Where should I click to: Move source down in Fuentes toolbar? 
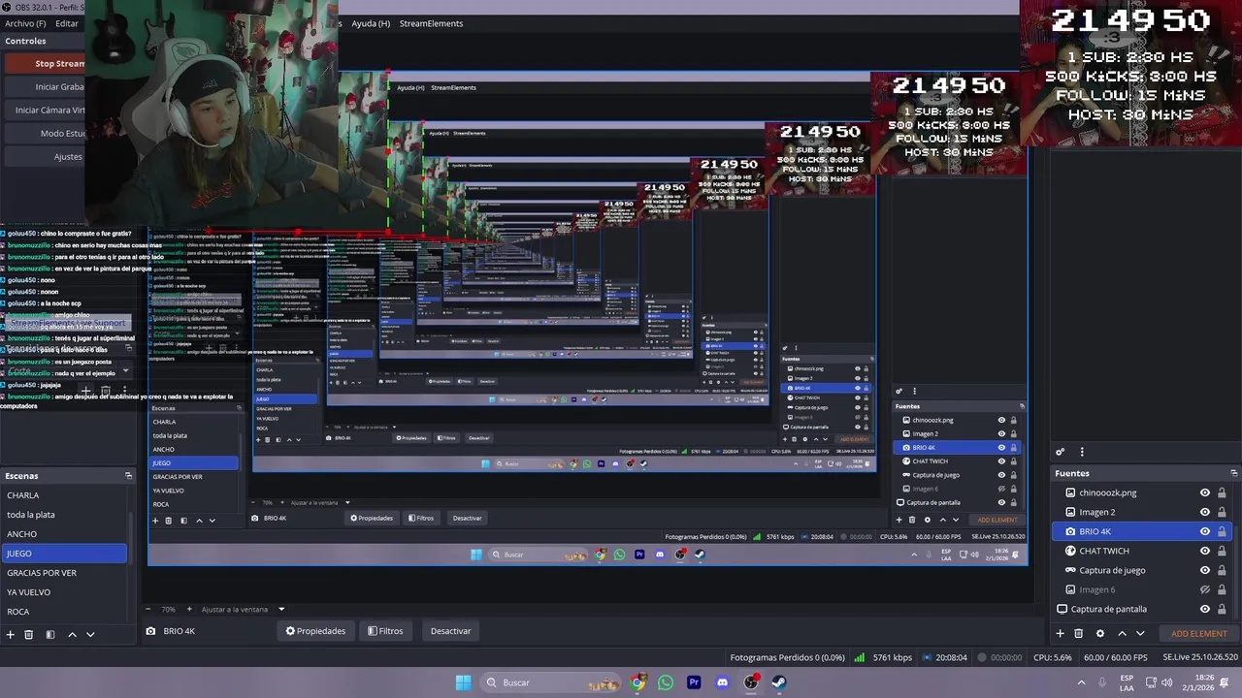point(1140,633)
